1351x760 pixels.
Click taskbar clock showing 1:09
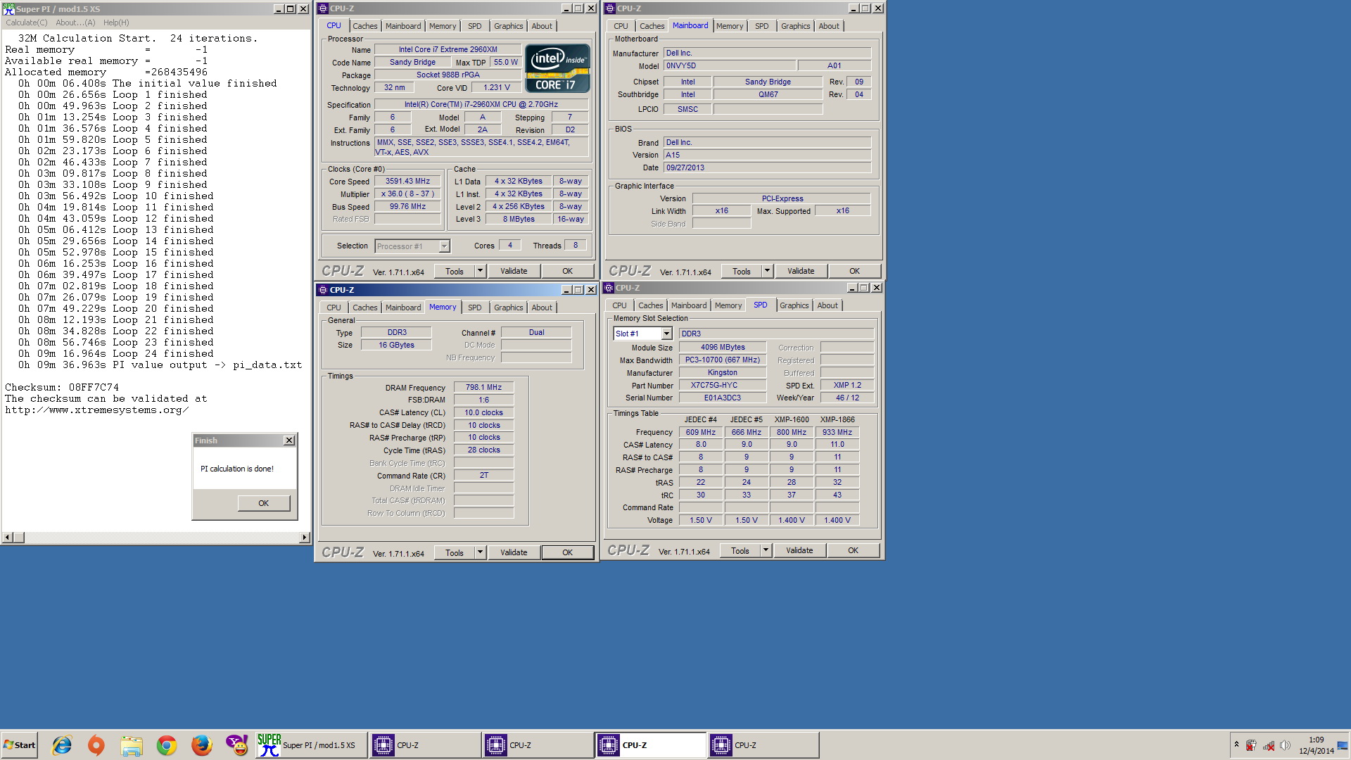(x=1316, y=740)
